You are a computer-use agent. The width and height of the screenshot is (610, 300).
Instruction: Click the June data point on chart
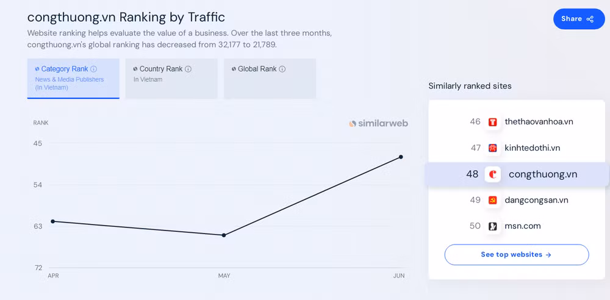[x=401, y=157]
